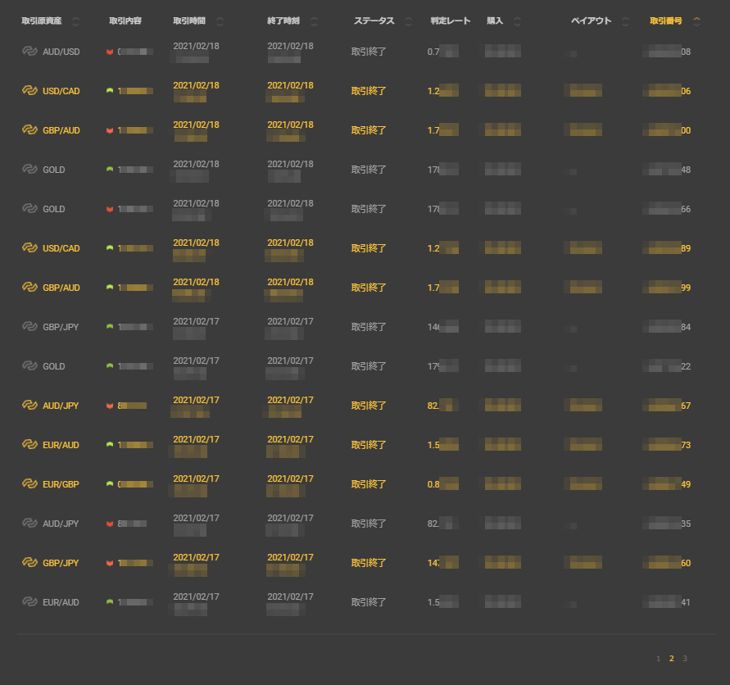This screenshot has width=730, height=685.
Task: Sort the ペイアウト column via arrows
Action: pos(626,21)
